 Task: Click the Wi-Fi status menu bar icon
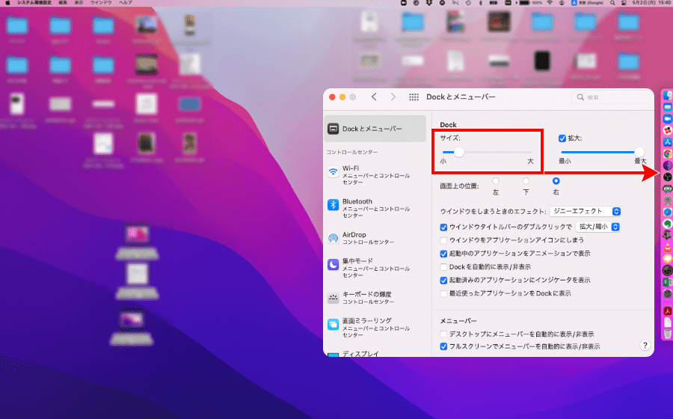550,2
